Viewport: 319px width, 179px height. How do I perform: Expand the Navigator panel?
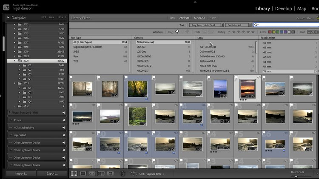tap(8, 17)
